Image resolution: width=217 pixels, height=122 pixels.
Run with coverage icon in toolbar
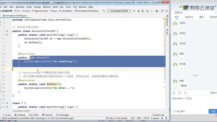tap(143, 11)
